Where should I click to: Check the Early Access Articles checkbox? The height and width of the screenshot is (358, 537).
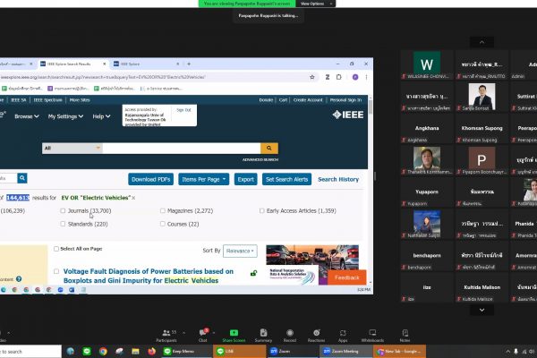[261, 210]
